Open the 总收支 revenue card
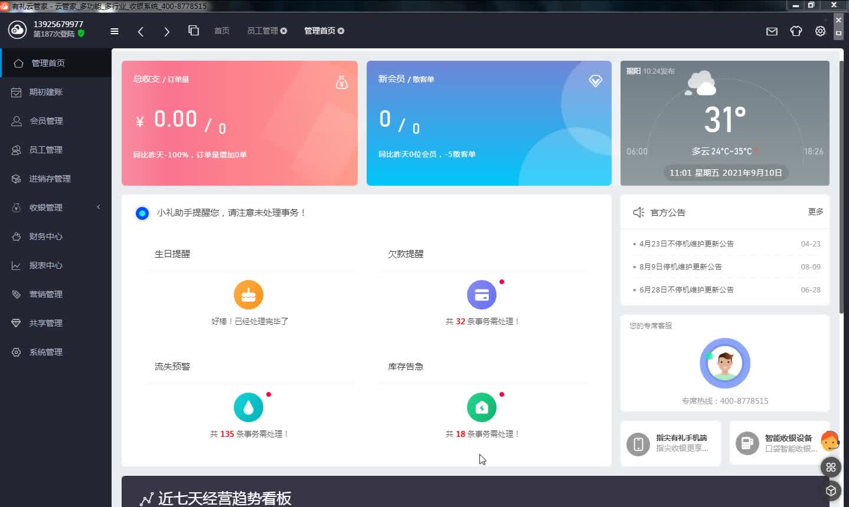849x507 pixels. 240,123
